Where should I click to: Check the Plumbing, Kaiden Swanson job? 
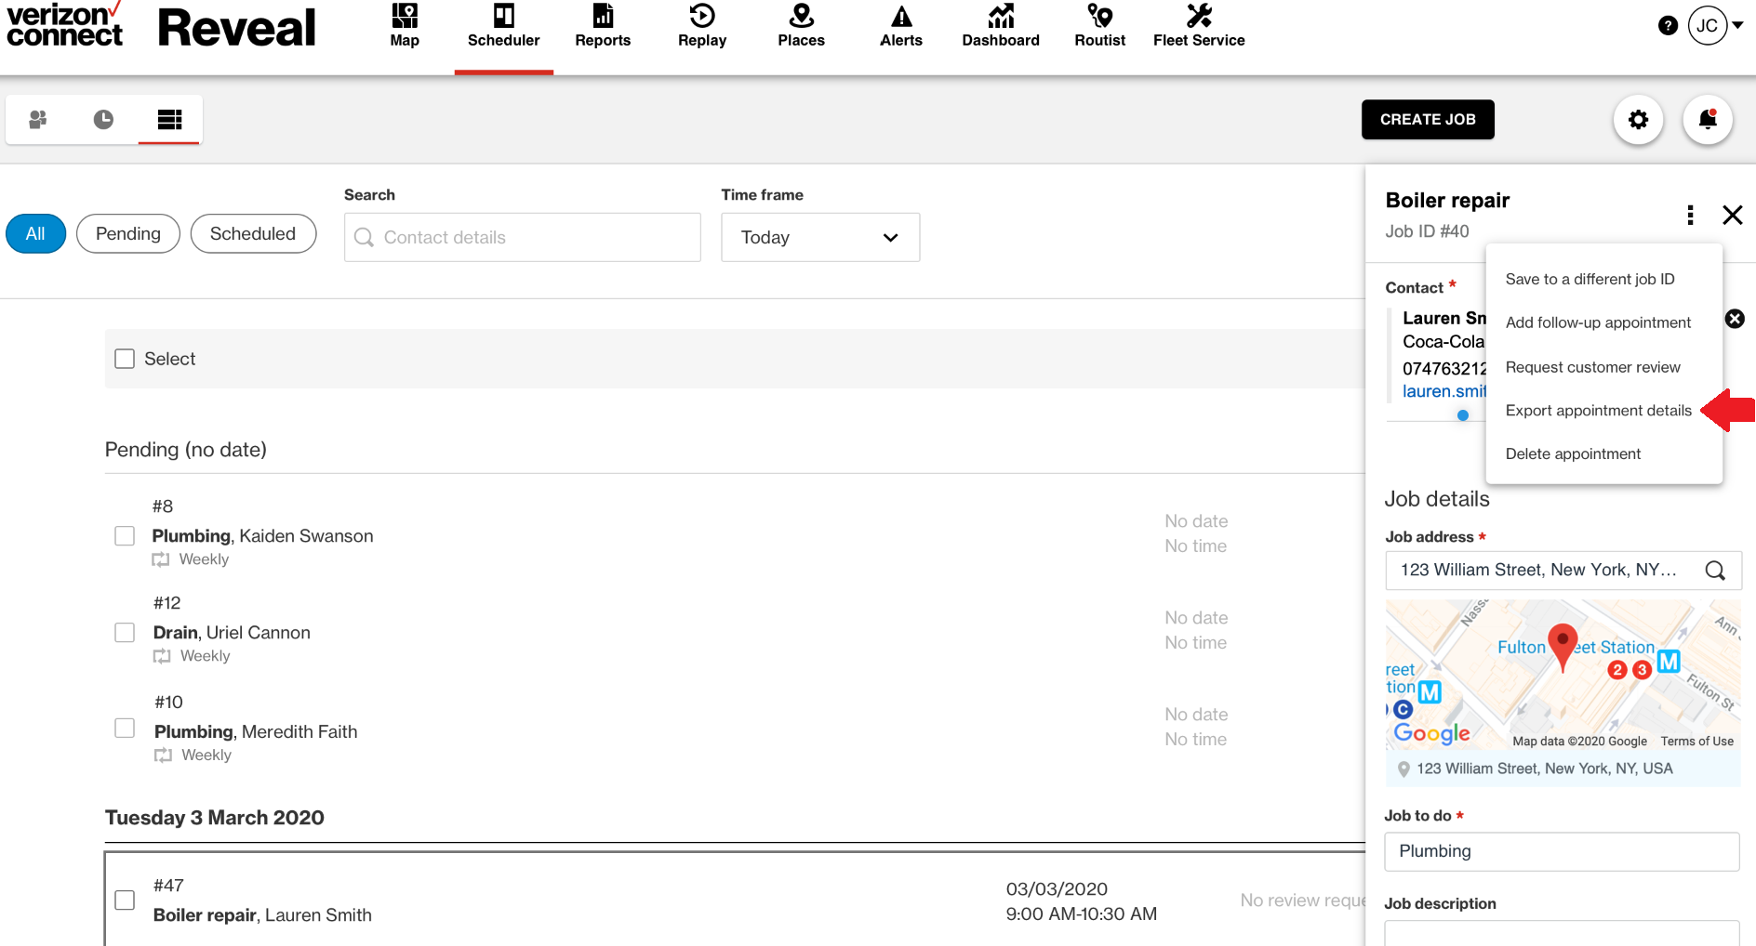(x=125, y=536)
